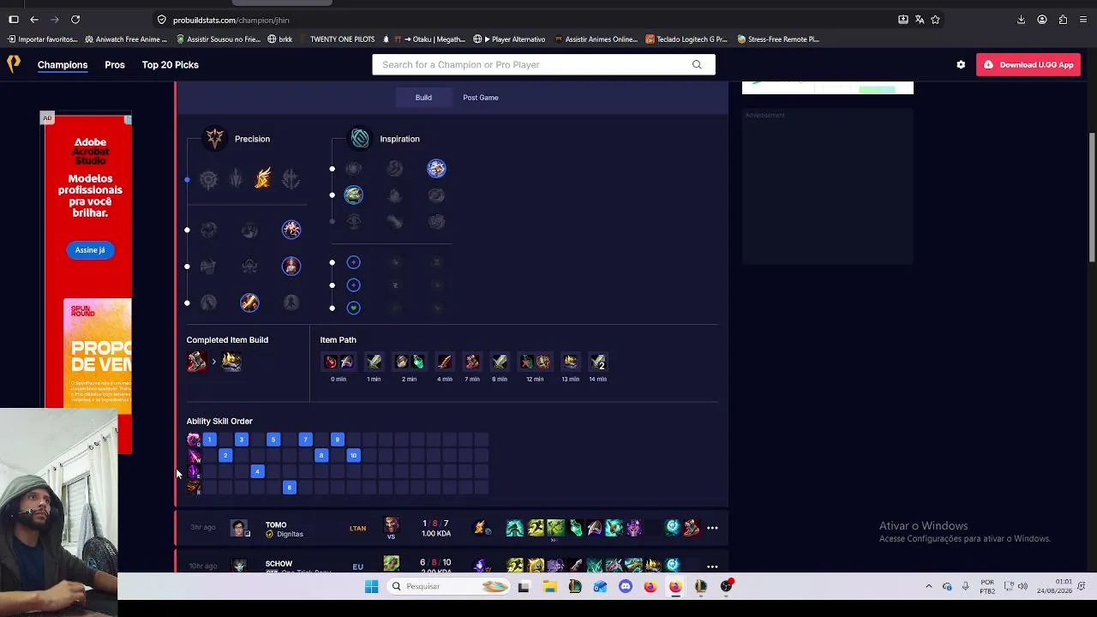Select the Precision rune tree icon
This screenshot has width=1097, height=617.
pyautogui.click(x=215, y=138)
